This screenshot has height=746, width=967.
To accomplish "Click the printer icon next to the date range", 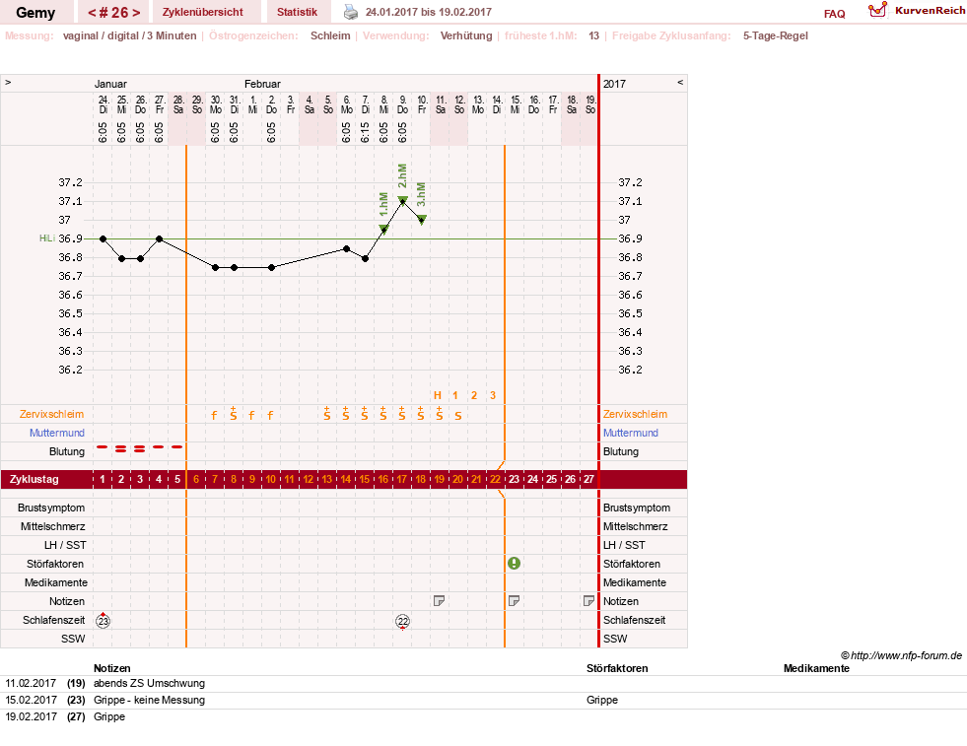I will tap(350, 12).
